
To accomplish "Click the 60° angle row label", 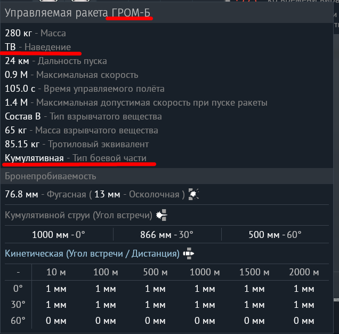I will pyautogui.click(x=18, y=321).
